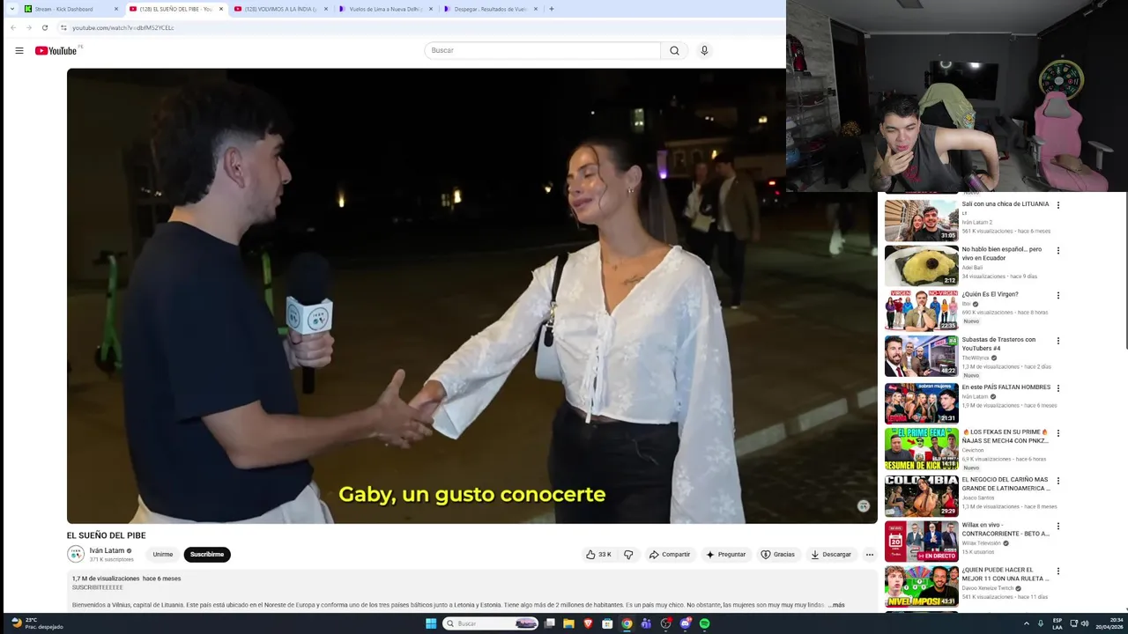Open Subastas de Trasteros con YouTubers thumbnail

(922, 356)
